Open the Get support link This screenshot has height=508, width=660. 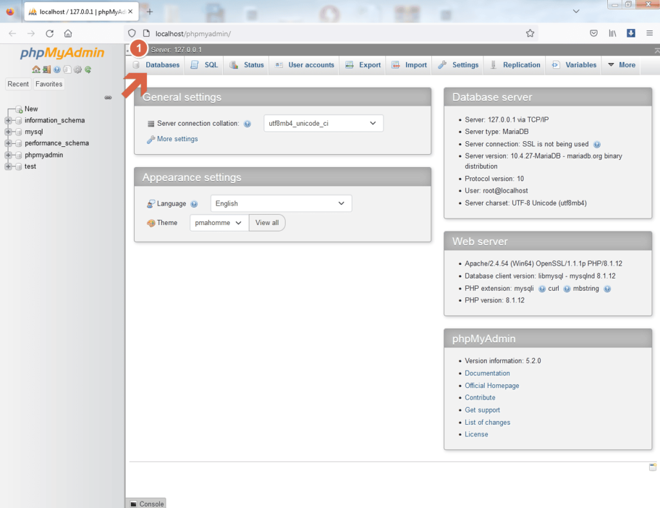click(x=482, y=410)
